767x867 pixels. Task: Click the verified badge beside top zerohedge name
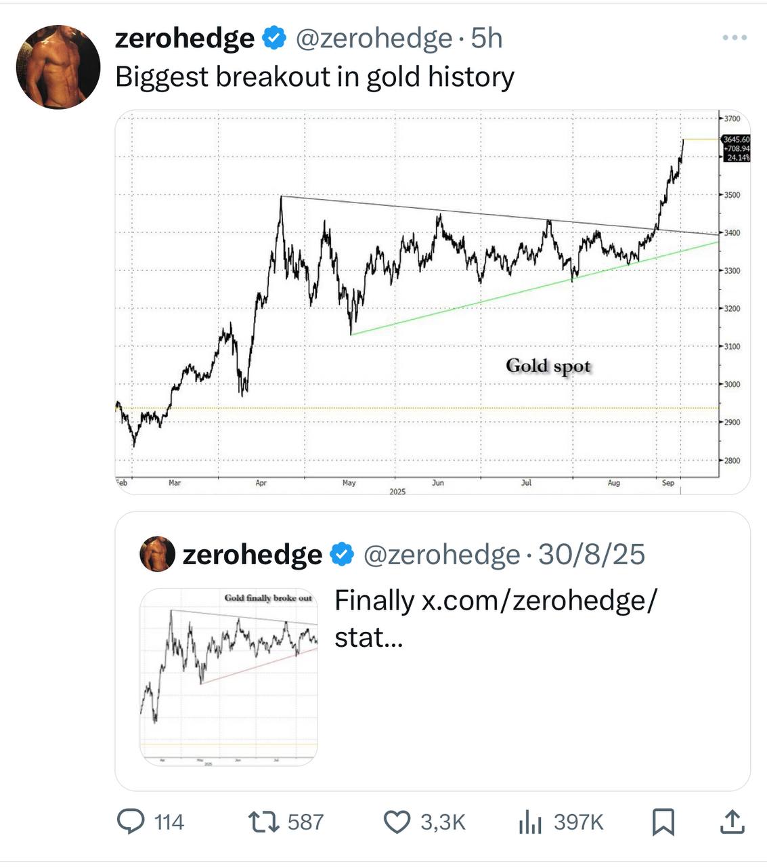coord(274,39)
